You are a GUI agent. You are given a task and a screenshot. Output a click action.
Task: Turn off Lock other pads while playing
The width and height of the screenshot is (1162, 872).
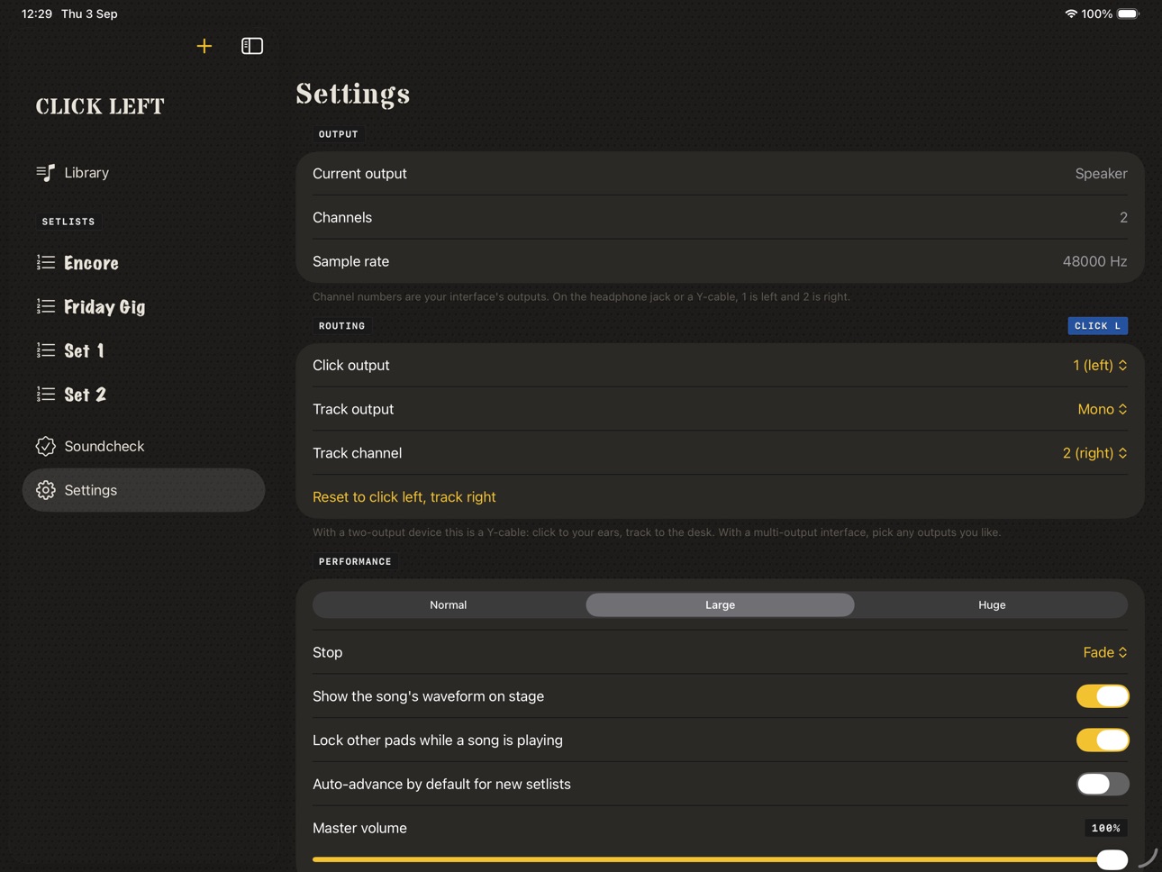(x=1103, y=740)
